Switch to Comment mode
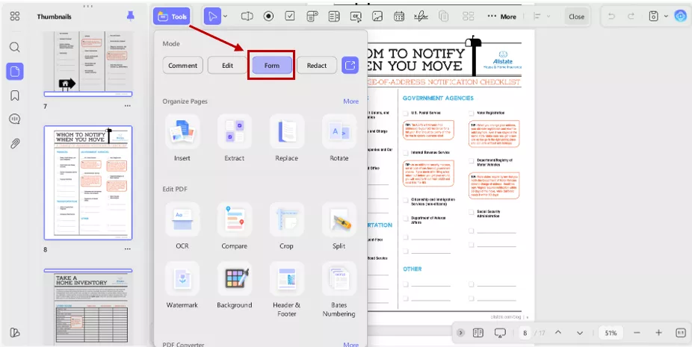The height and width of the screenshot is (347, 692). coord(182,65)
